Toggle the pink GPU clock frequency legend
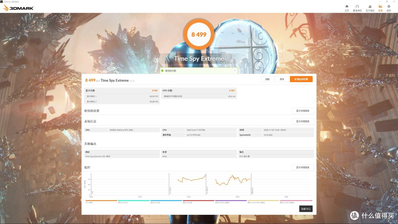The image size is (398, 224). click(x=296, y=202)
